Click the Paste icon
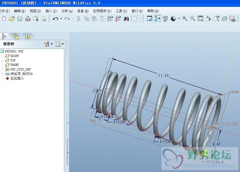 [95, 19]
